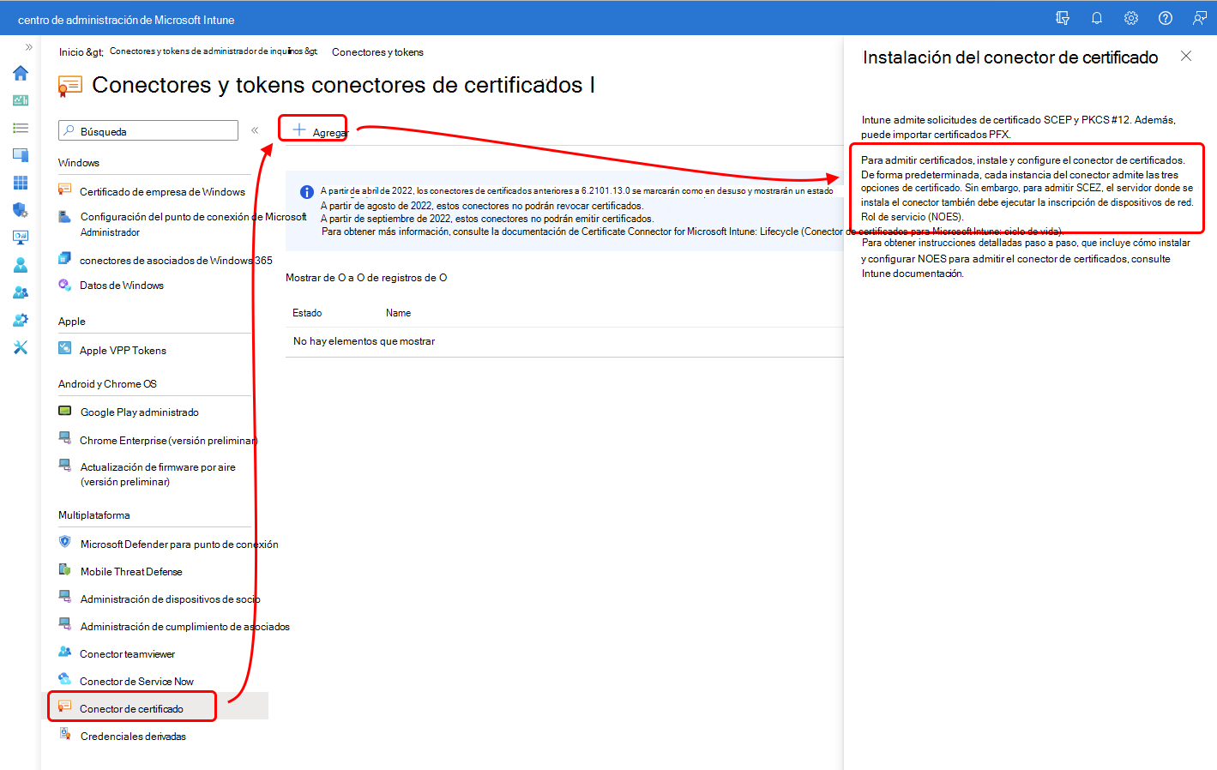This screenshot has height=770, width=1217.
Task: Open Chrome Enterprise (versión preliminar)
Action: [x=168, y=440]
